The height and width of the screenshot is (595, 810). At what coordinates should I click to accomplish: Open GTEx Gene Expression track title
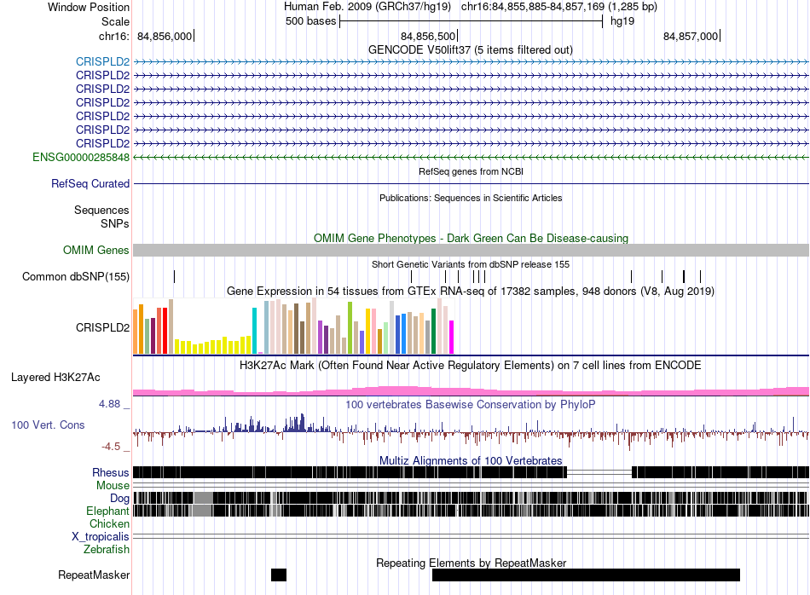471,291
